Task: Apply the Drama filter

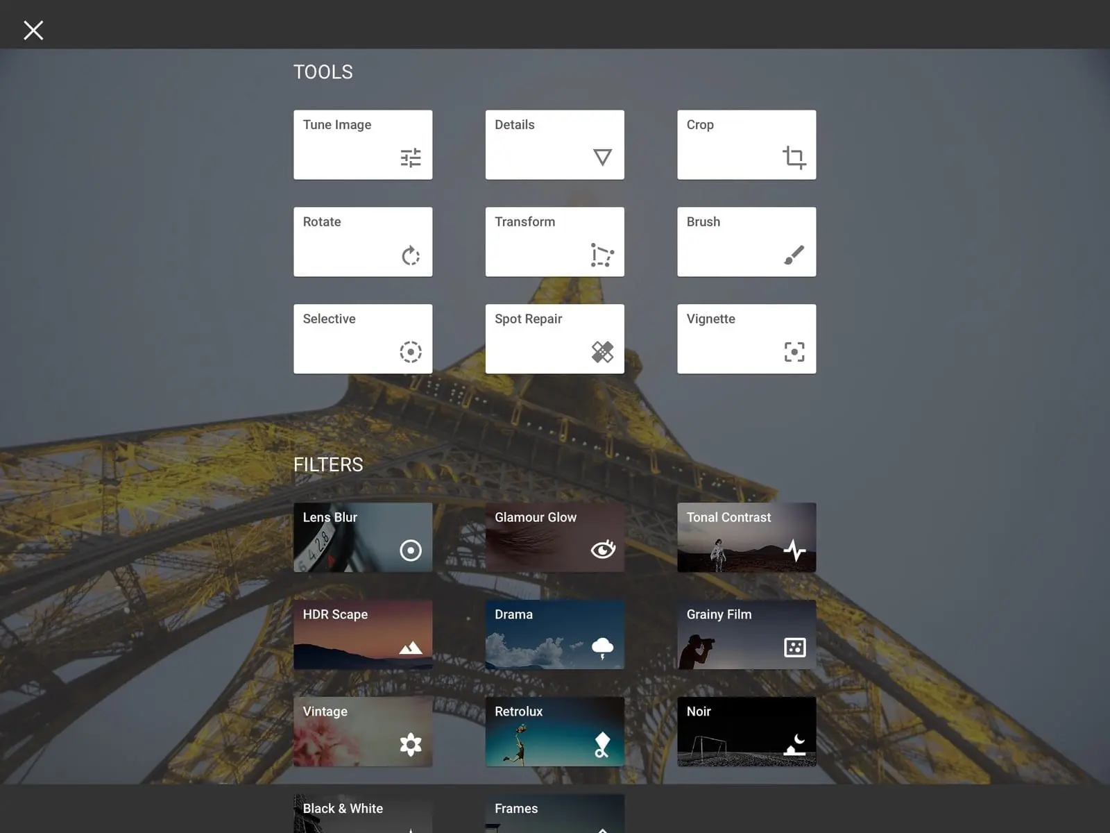Action: (554, 634)
